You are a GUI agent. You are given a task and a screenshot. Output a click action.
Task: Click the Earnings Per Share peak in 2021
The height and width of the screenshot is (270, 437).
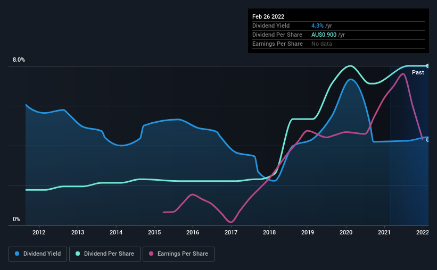(x=403, y=74)
